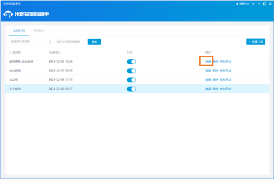Copy URL link for the 2021-02-07 09:49 plan
The height and width of the screenshot is (180, 276).
pos(226,71)
